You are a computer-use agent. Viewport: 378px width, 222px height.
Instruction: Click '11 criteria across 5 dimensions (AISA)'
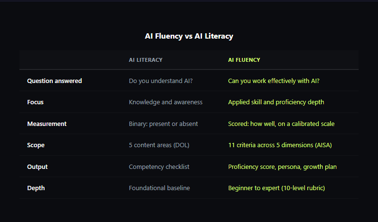point(280,145)
